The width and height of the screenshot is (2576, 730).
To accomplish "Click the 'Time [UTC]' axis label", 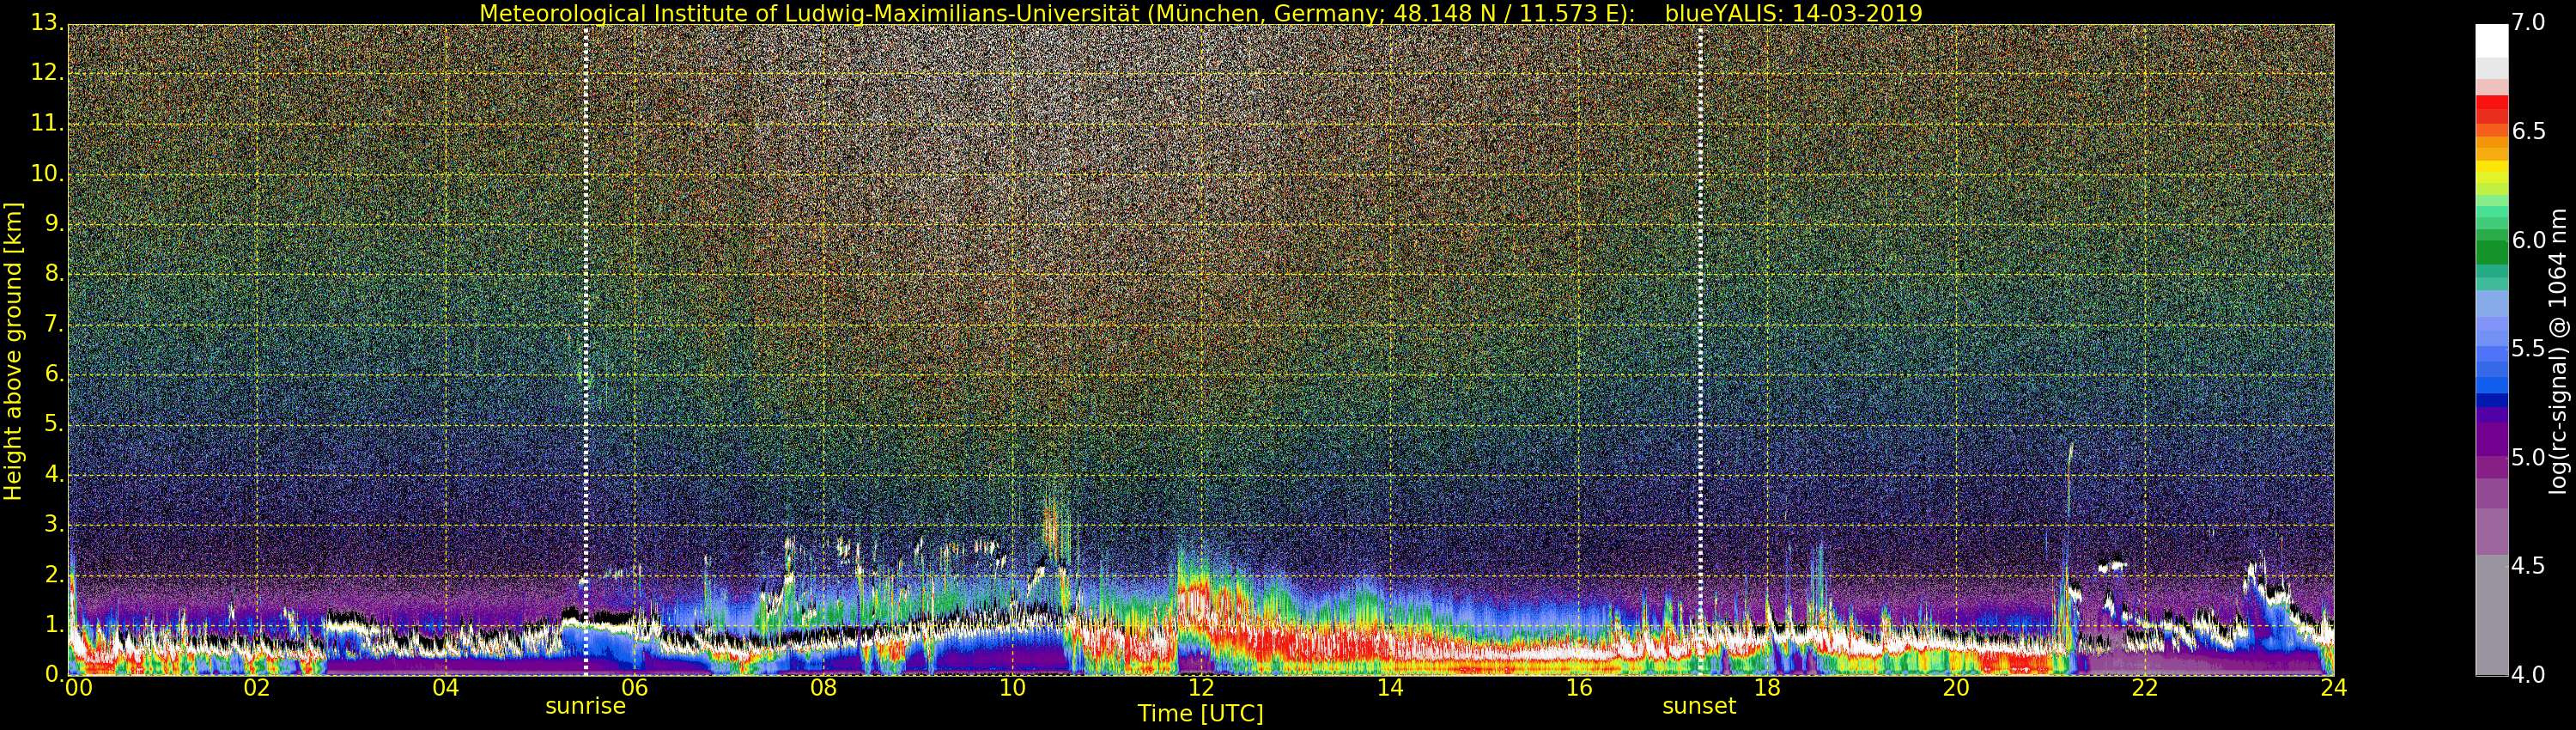I will 1200,714.
